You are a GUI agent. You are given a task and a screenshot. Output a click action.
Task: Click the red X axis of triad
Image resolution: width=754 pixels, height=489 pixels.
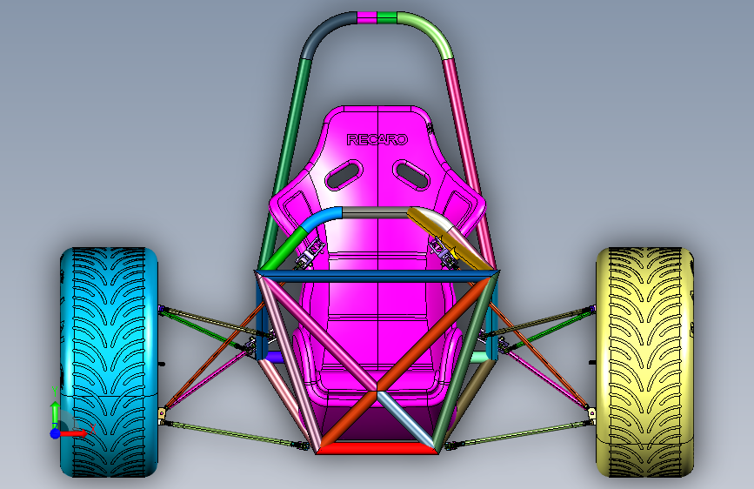(75, 433)
